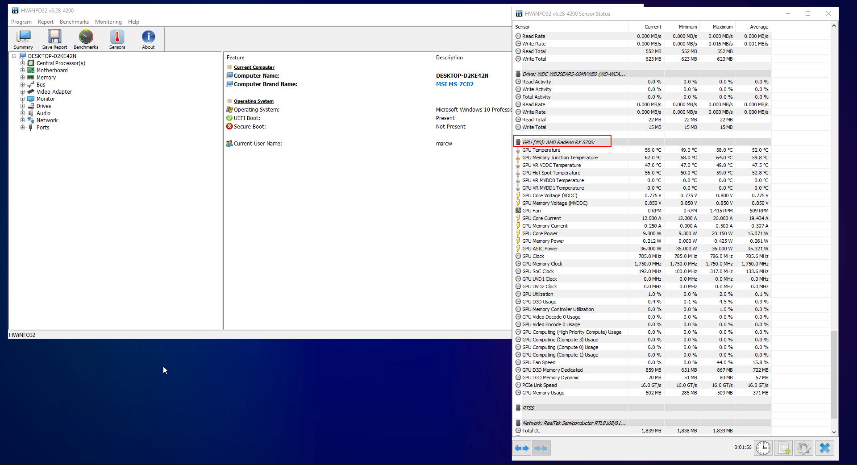Click the Memory module icon in the tree
This screenshot has height=465, width=857.
click(x=31, y=78)
